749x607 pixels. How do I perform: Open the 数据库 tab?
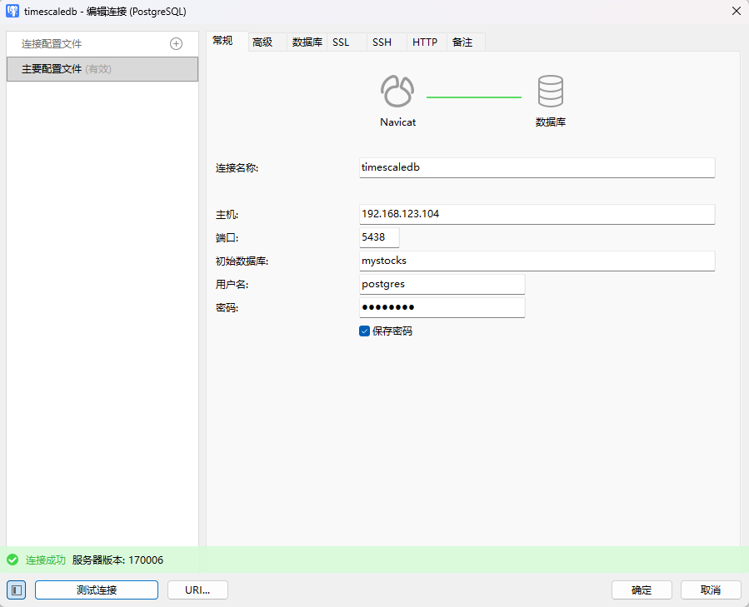(x=307, y=42)
